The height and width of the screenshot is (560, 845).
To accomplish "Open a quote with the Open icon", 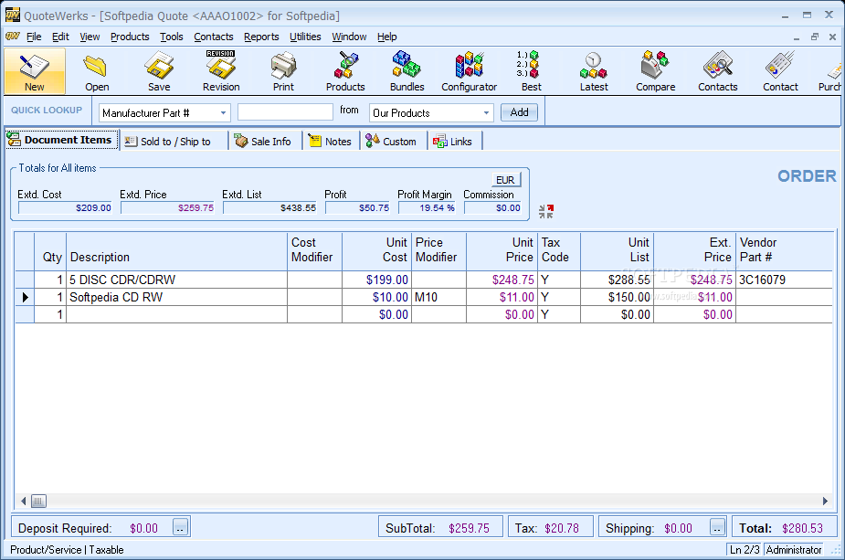I will coord(97,71).
